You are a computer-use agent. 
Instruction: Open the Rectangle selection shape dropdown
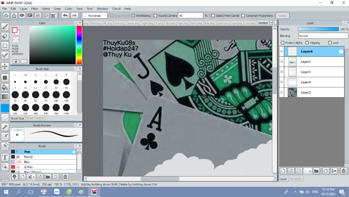pos(95,16)
